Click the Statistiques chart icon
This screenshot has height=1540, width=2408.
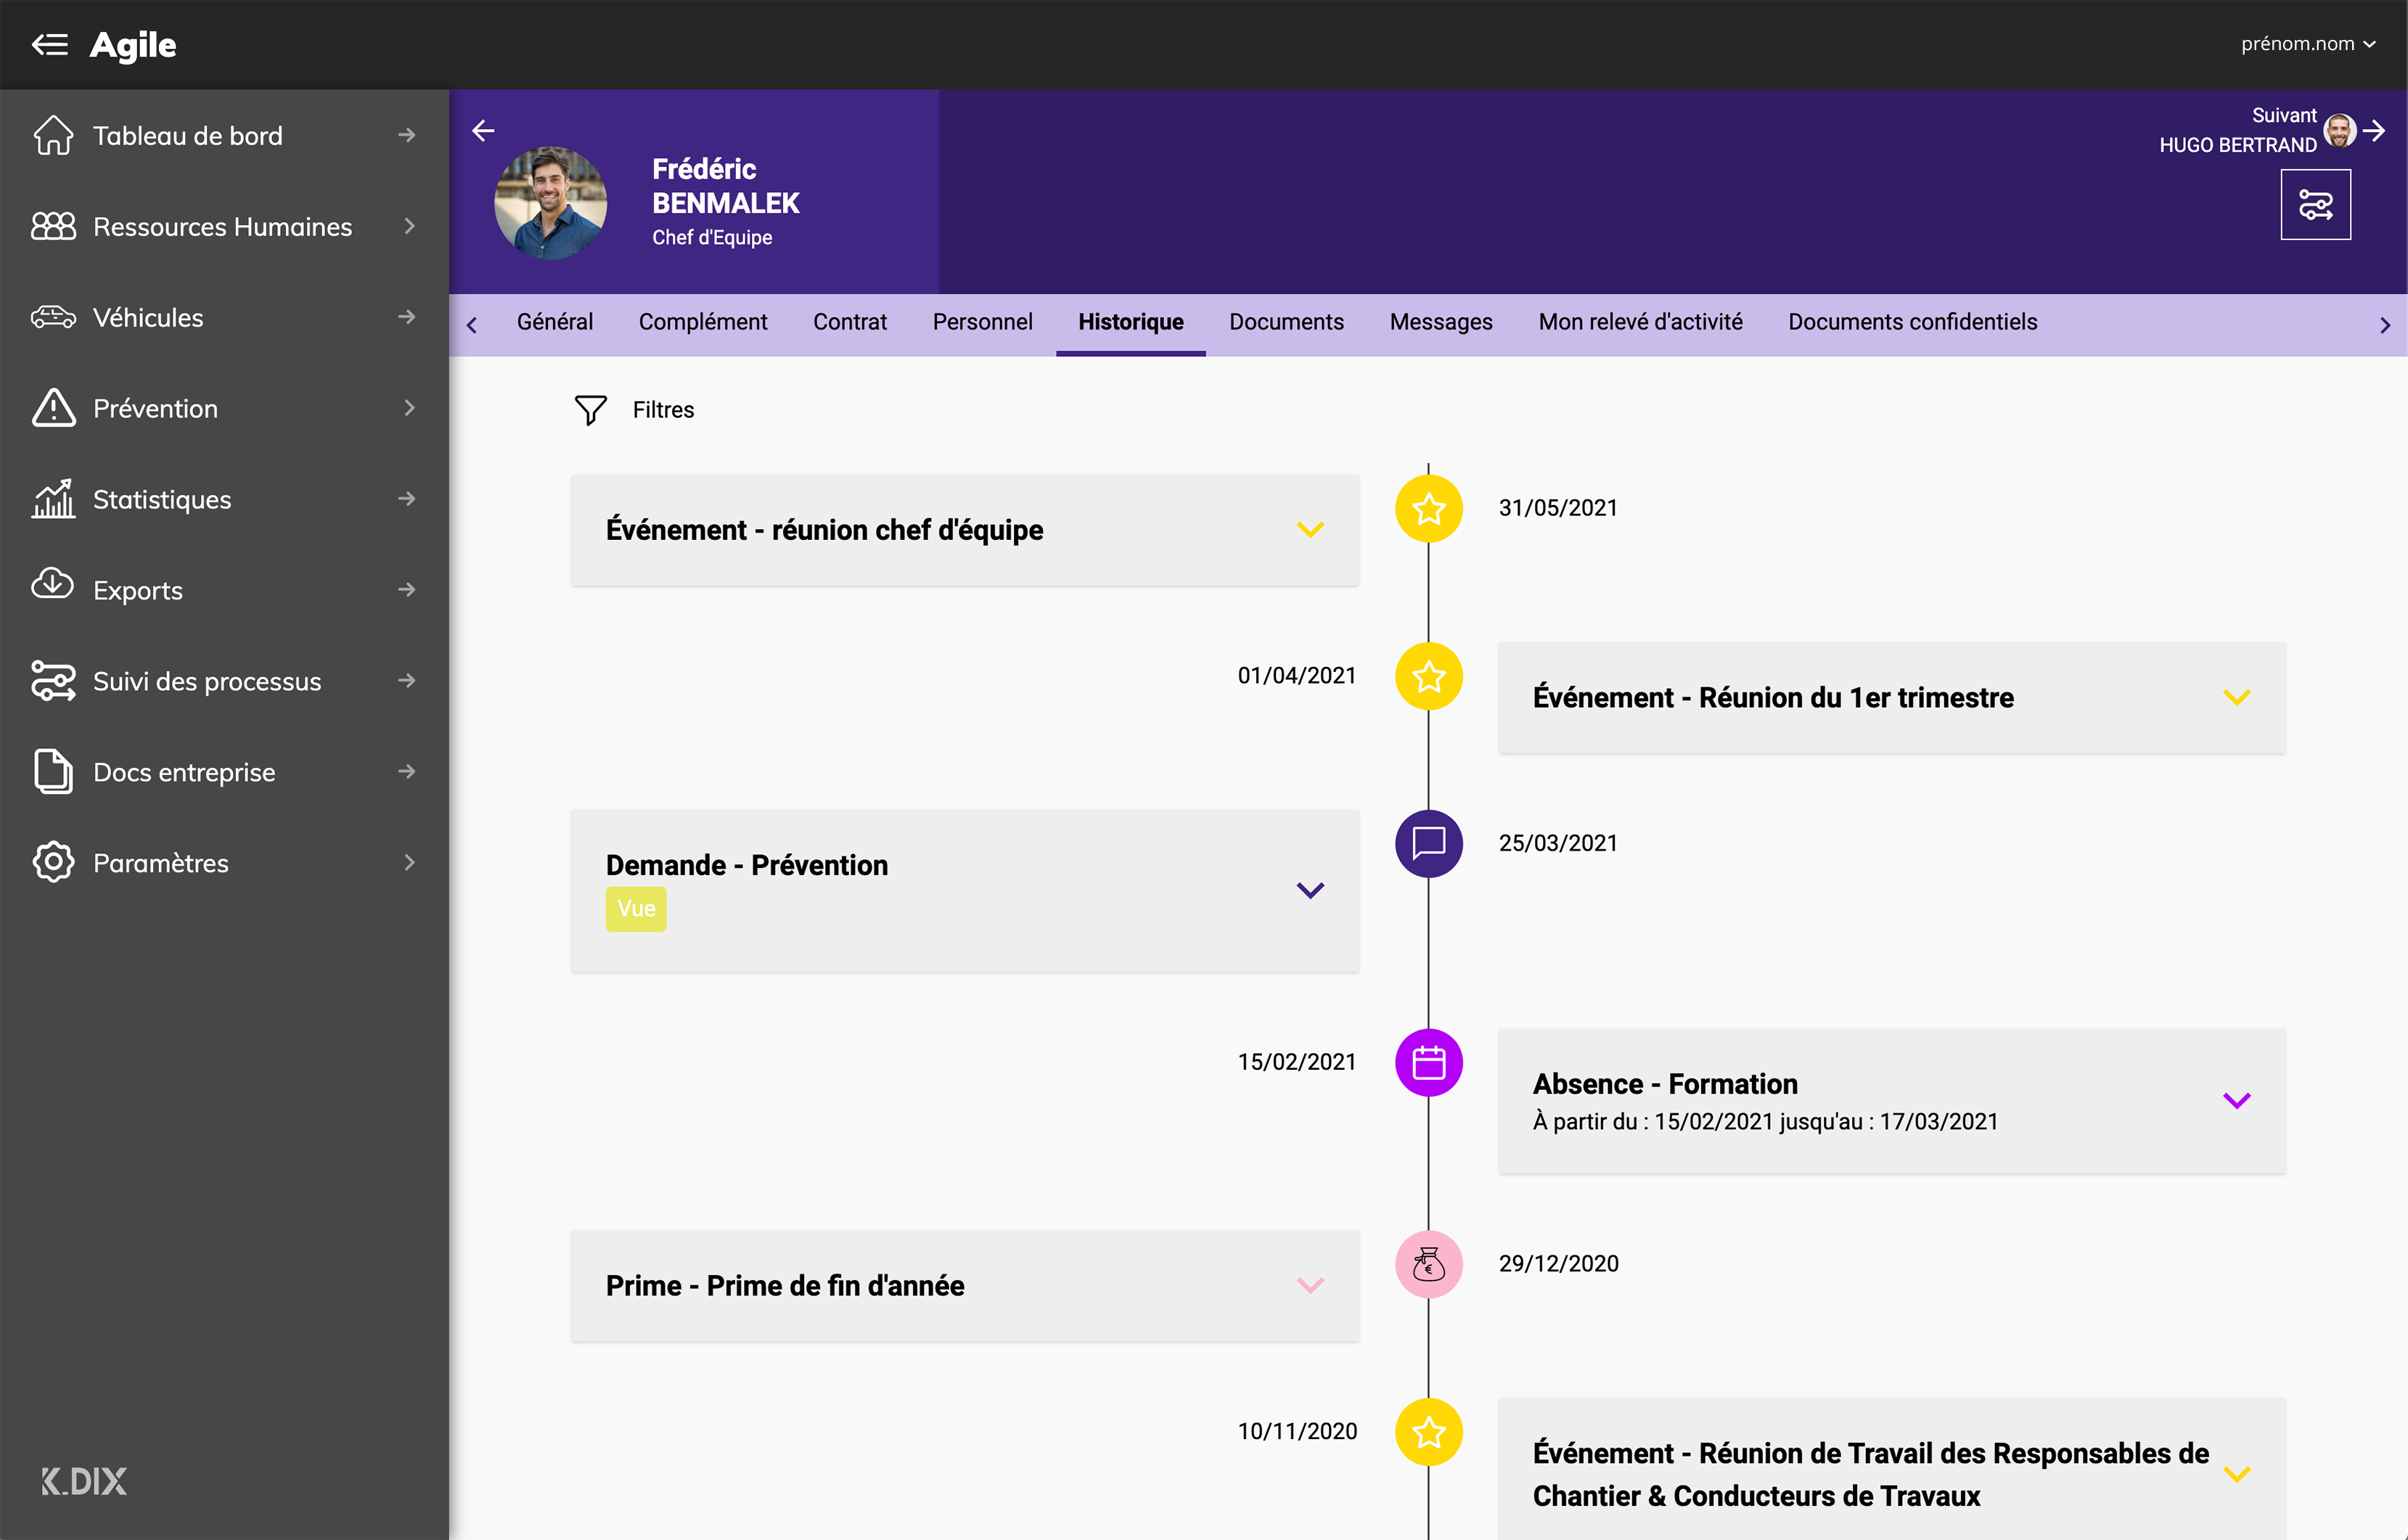pos(53,499)
